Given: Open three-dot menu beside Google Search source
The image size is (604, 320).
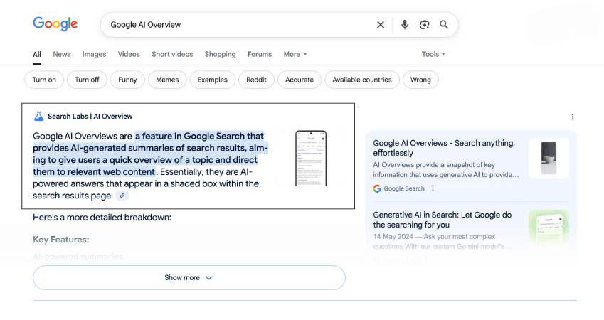Looking at the screenshot, I should pyautogui.click(x=433, y=188).
